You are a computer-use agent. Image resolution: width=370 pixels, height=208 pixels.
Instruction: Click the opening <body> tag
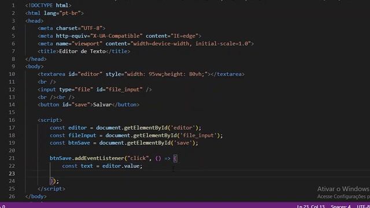click(x=35, y=66)
